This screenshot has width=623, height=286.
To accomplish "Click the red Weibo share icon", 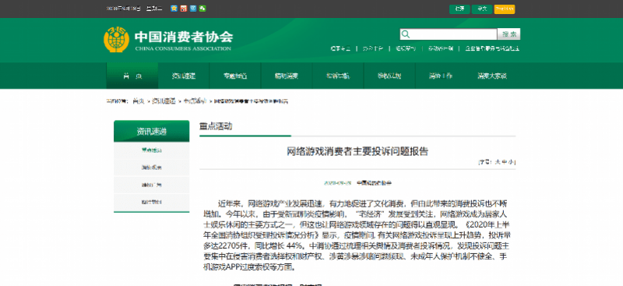I will [x=183, y=9].
